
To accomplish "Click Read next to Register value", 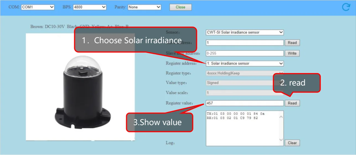I will (x=292, y=103).
